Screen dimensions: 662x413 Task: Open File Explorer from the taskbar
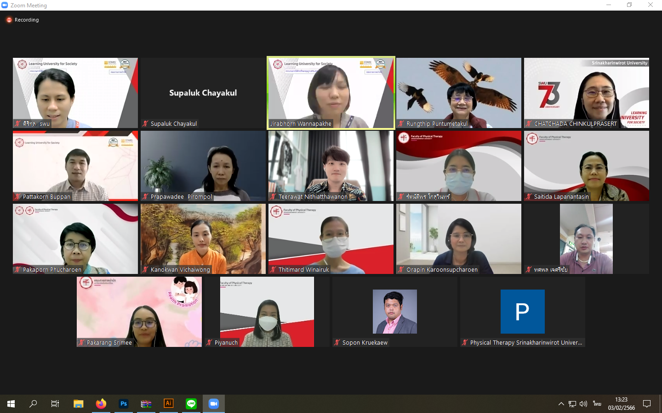point(79,404)
